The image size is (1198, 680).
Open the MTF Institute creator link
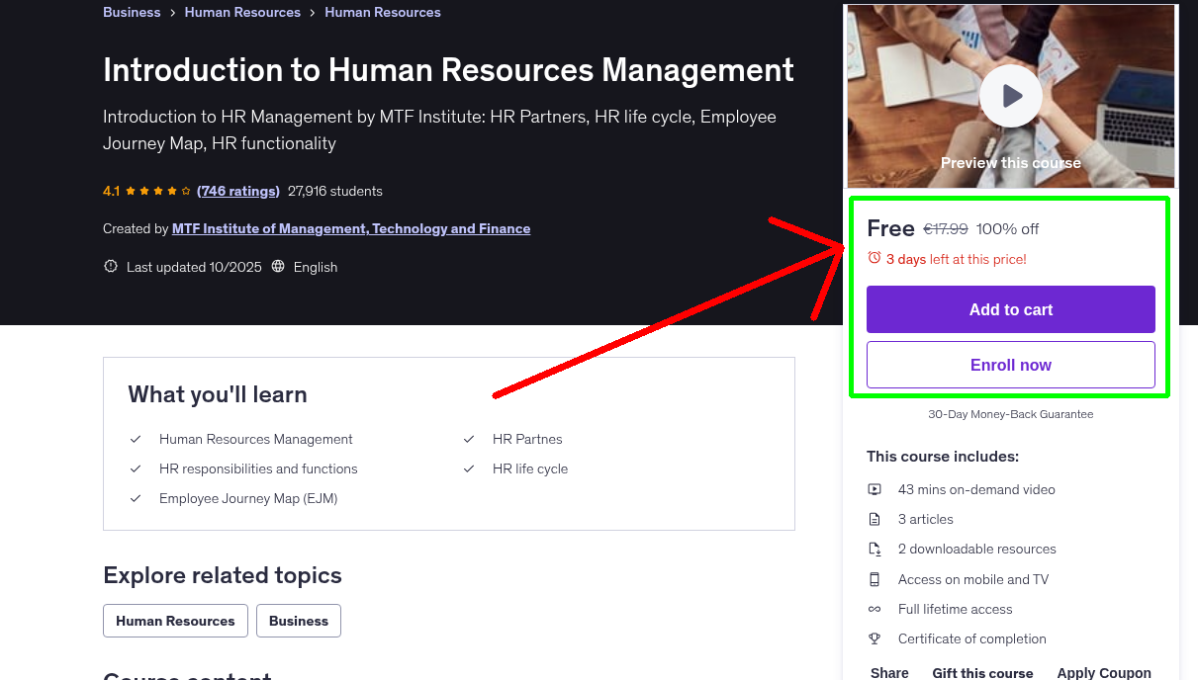350,228
